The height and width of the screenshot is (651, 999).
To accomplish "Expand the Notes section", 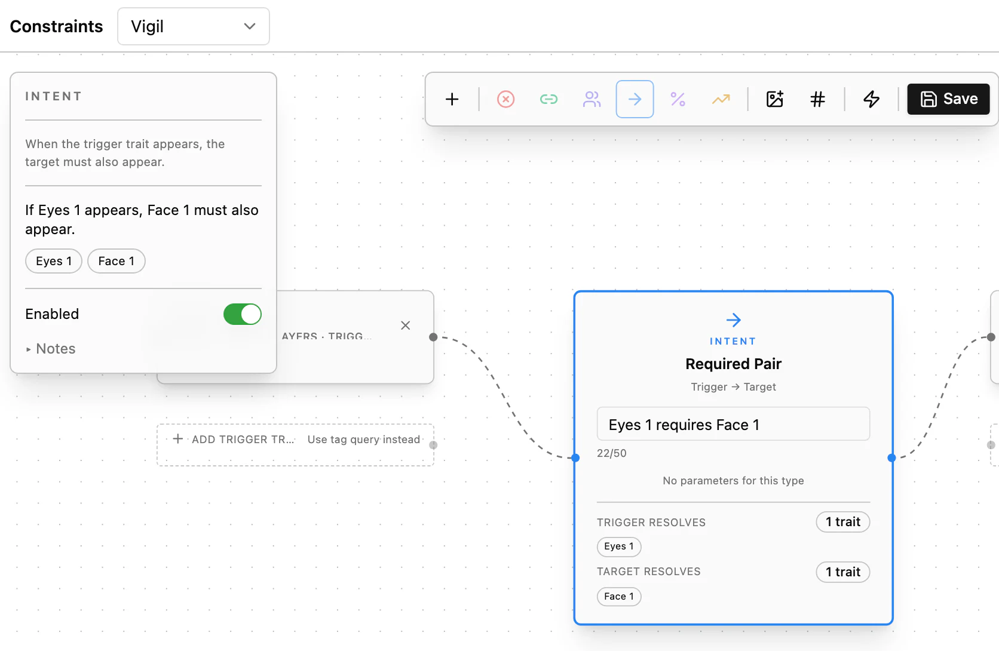I will pyautogui.click(x=51, y=349).
